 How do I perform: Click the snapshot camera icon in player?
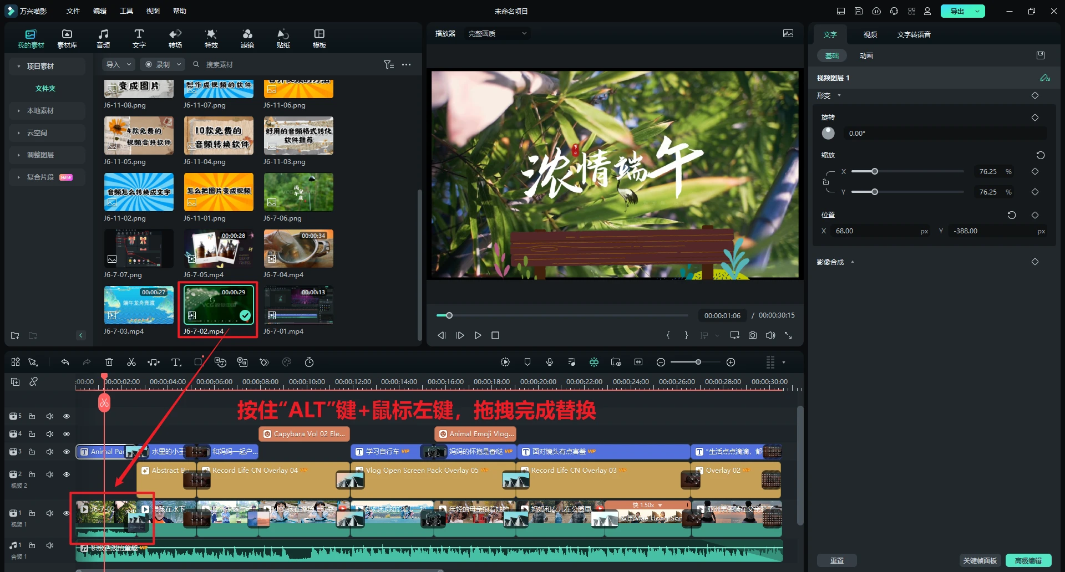click(x=753, y=335)
